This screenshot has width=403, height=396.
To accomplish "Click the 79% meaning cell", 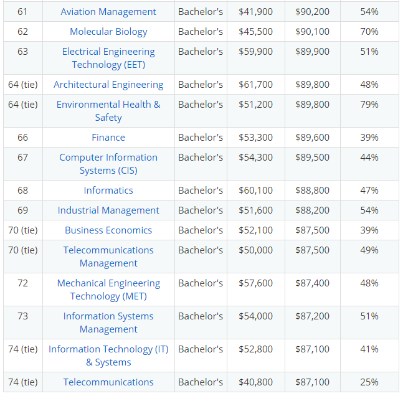I will 369,111.
